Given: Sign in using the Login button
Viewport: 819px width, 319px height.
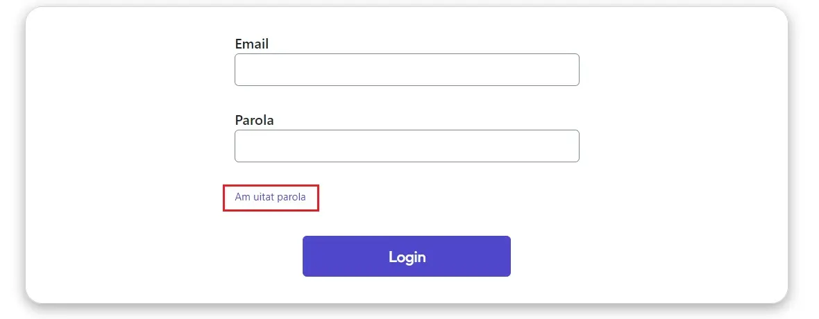Looking at the screenshot, I should 406,256.
